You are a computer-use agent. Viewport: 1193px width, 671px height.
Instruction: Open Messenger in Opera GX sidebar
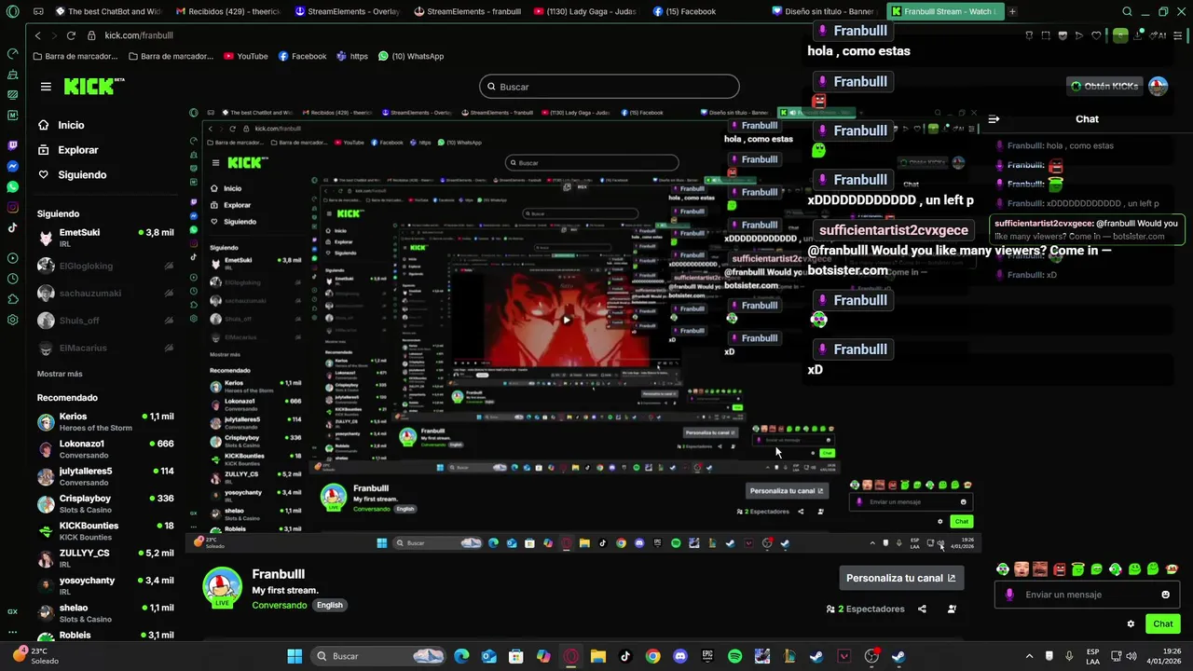12,167
